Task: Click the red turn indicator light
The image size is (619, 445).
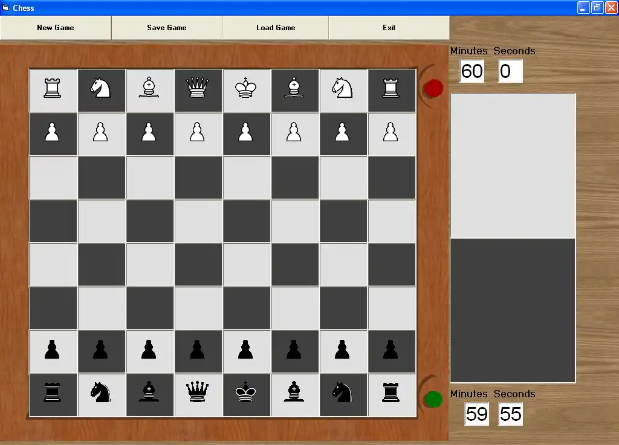Action: [x=434, y=88]
